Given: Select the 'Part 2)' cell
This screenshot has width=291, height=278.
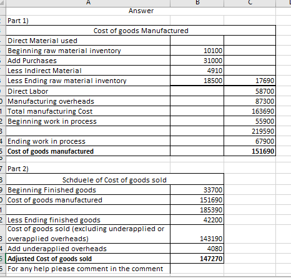Looking at the screenshot, I should [x=88, y=169].
